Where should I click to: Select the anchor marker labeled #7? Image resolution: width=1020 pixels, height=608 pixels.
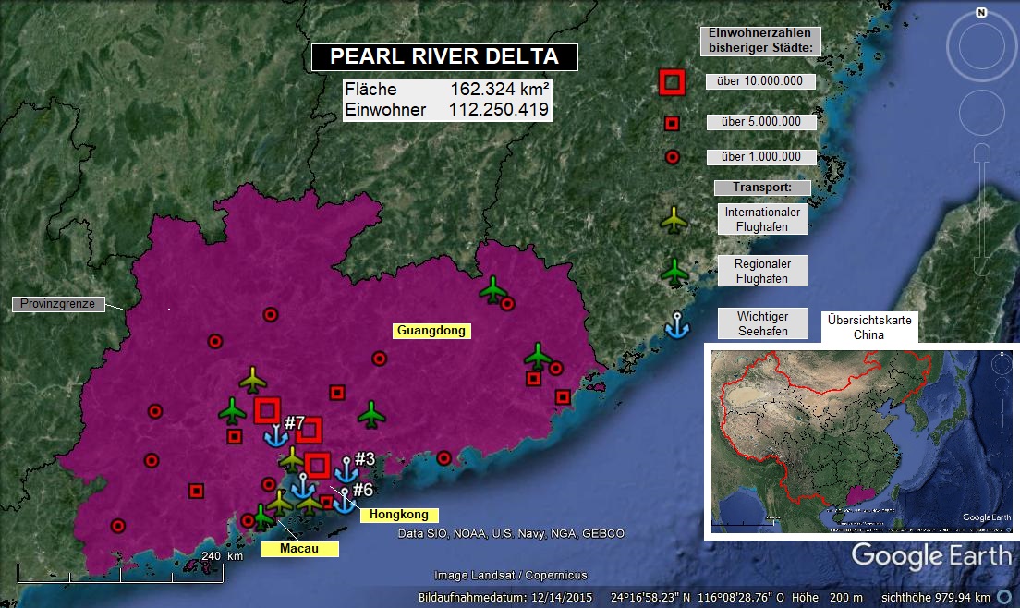[275, 434]
